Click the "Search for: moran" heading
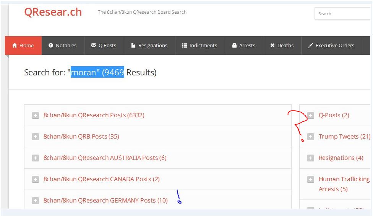The height and width of the screenshot is (217, 373). 91,72
